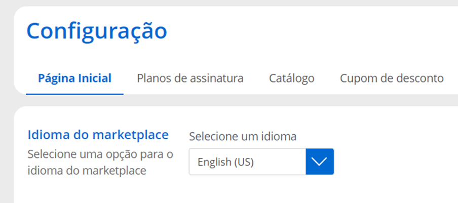Image resolution: width=458 pixels, height=203 pixels.
Task: Click the blue underline beneath Página Inicial
Action: 74,94
